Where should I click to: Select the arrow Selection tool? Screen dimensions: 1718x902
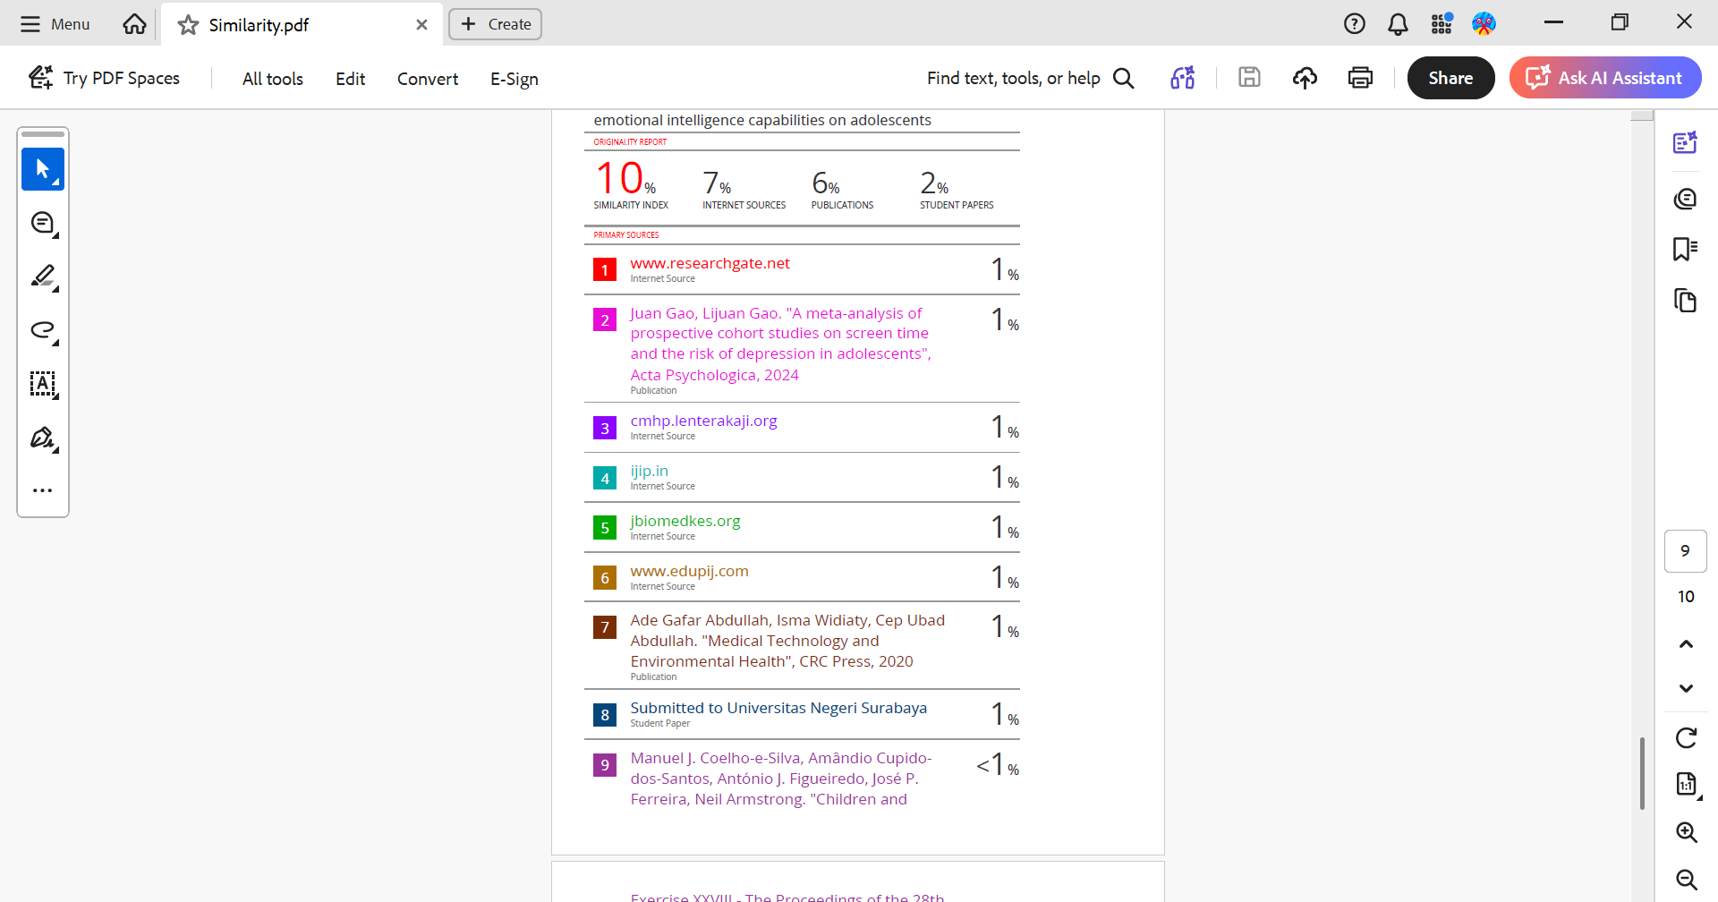point(42,169)
